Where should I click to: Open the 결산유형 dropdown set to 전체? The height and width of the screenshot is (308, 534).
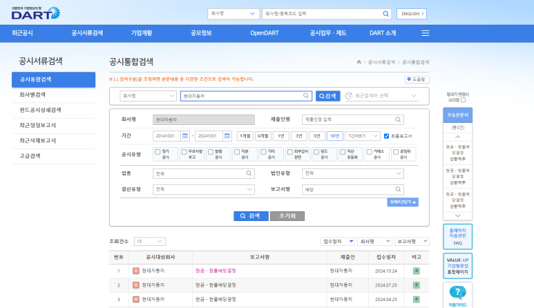204,189
